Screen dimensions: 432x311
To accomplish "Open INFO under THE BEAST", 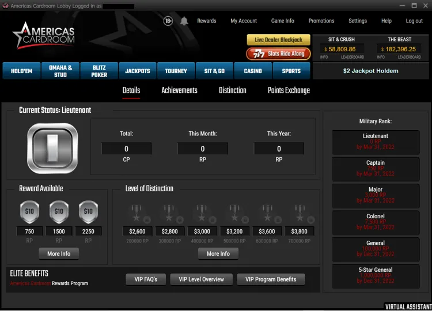I will (x=381, y=57).
